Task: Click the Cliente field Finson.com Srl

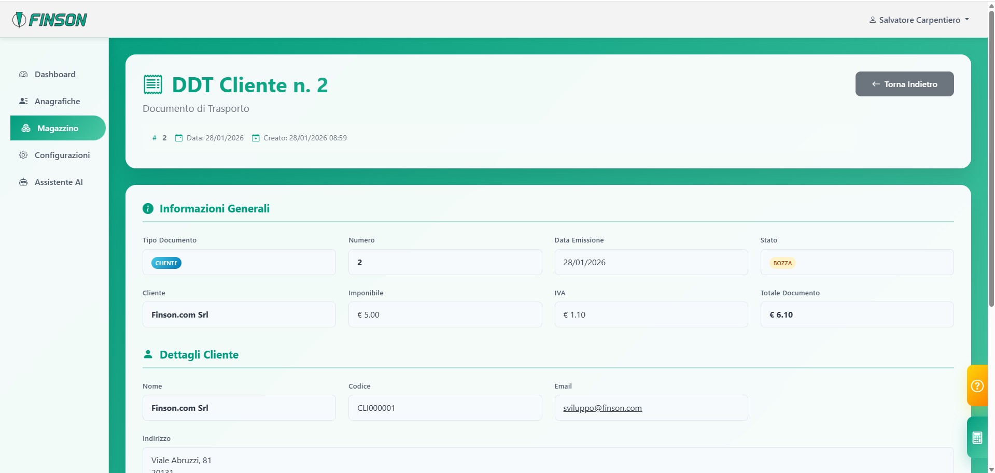Action: 239,314
